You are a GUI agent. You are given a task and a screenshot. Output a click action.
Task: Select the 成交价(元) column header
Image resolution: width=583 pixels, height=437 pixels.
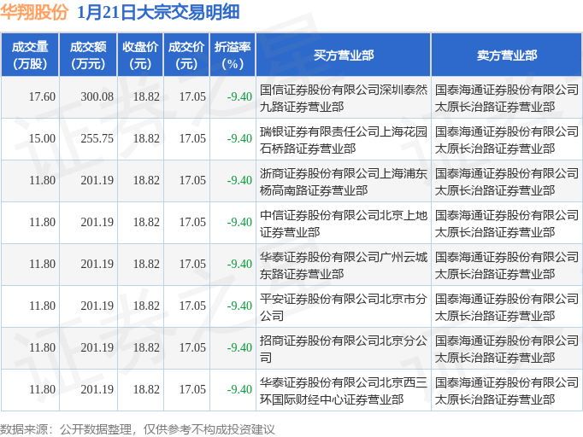(186, 55)
